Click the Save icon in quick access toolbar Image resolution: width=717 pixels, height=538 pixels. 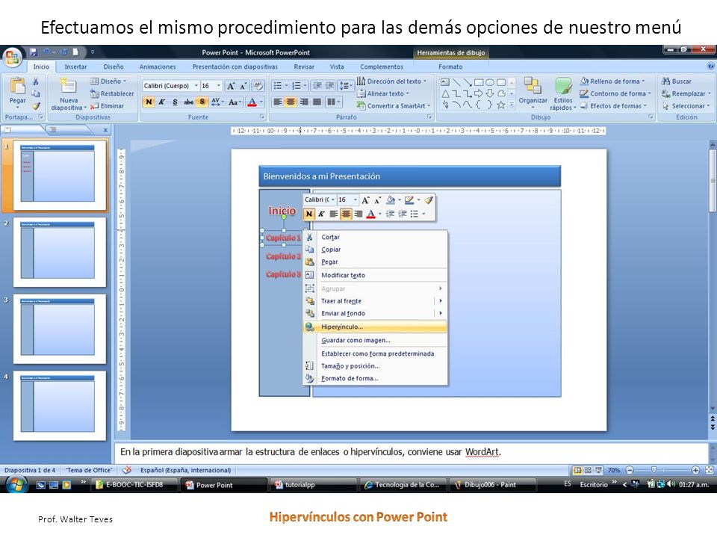point(34,52)
